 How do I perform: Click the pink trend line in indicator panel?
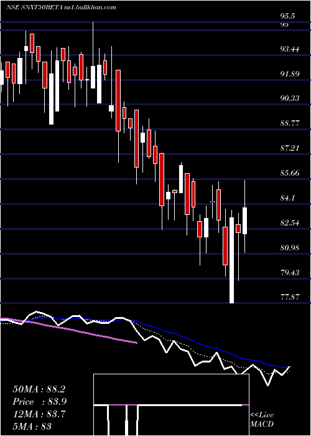[69, 330]
